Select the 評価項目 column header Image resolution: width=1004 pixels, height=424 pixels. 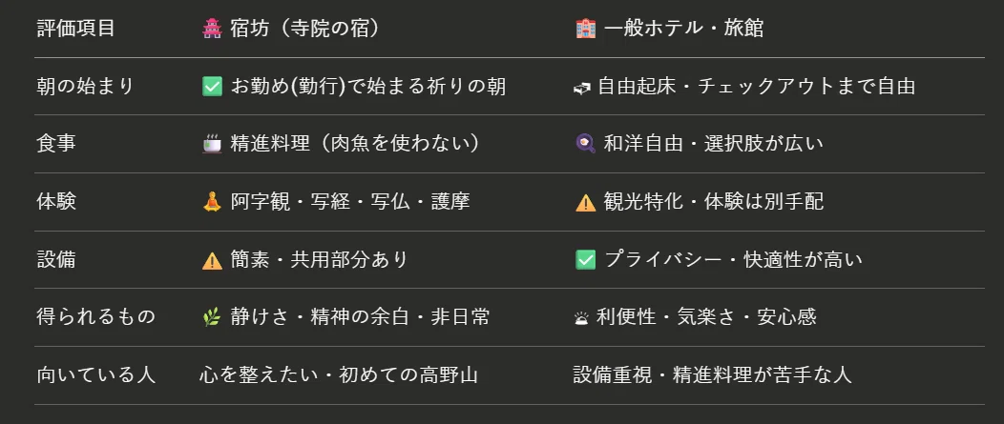click(x=75, y=29)
